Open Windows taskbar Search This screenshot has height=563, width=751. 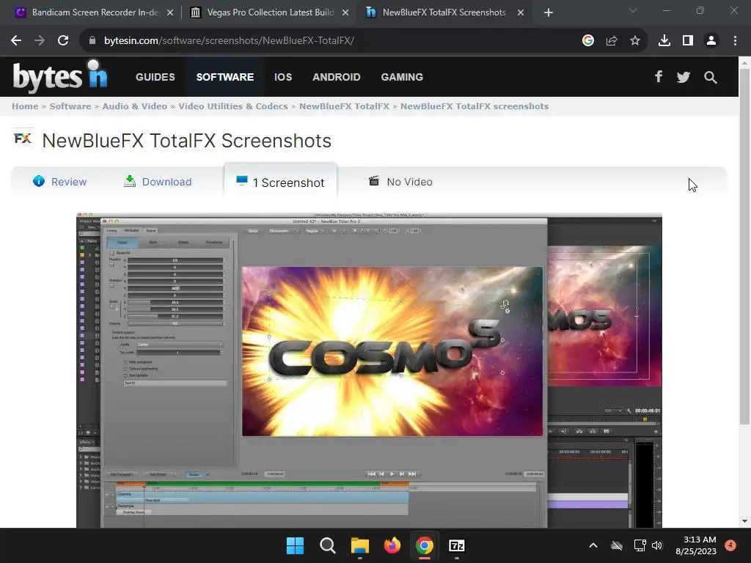(x=328, y=545)
